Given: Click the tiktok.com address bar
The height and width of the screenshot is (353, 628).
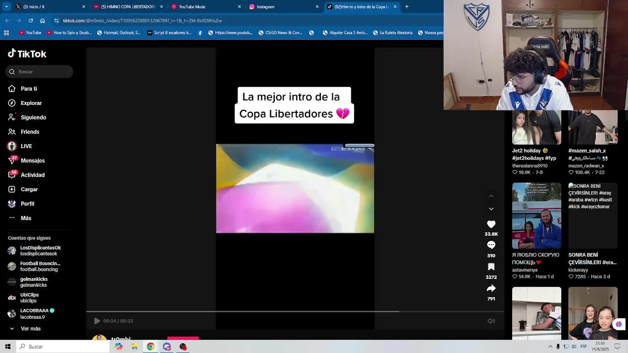Looking at the screenshot, I should (245, 21).
